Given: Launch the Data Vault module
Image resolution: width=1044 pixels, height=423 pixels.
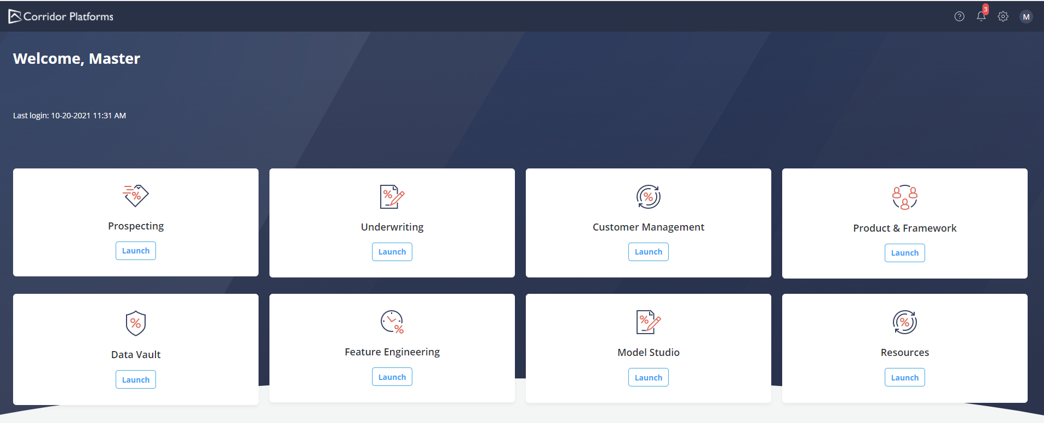Looking at the screenshot, I should coord(136,379).
